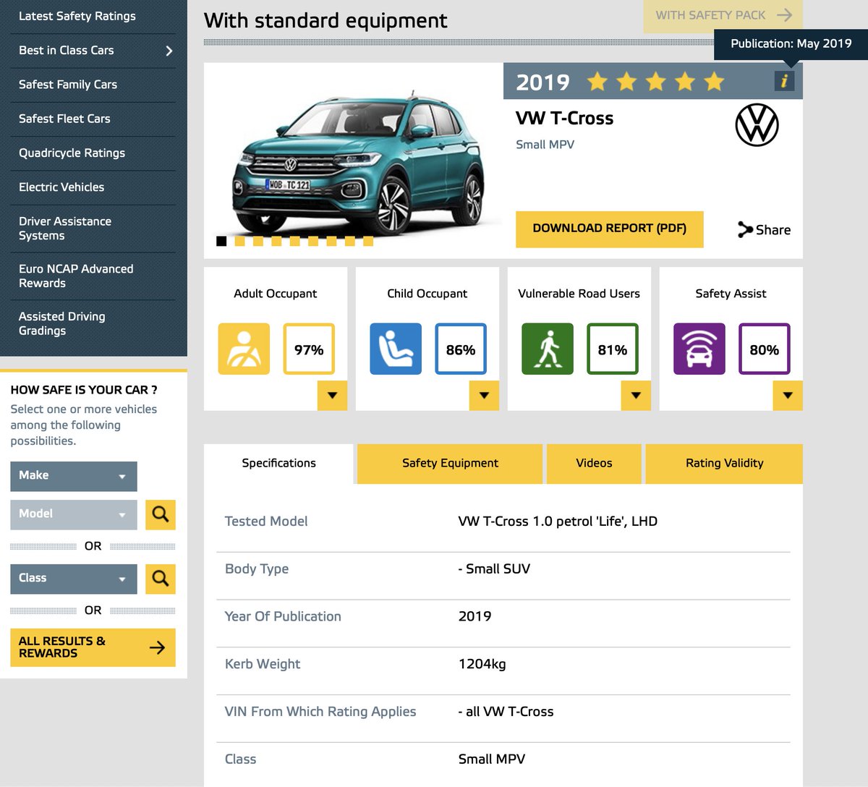Open Safest Fleet Cars menu item

click(93, 119)
